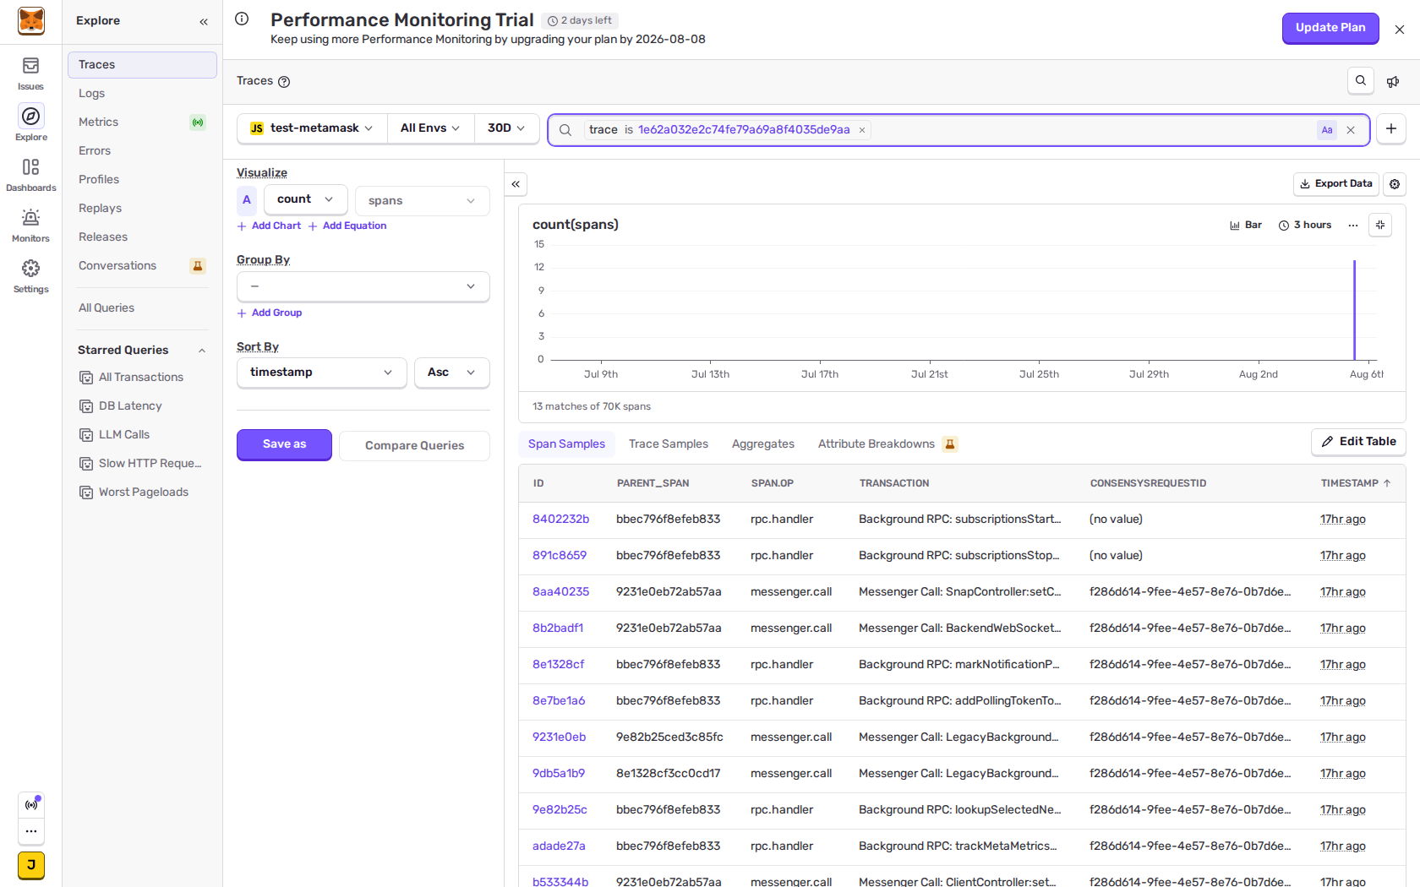Screen dimensions: 1420x887
Task: Switch to the Span Samples tab
Action: tap(566, 444)
